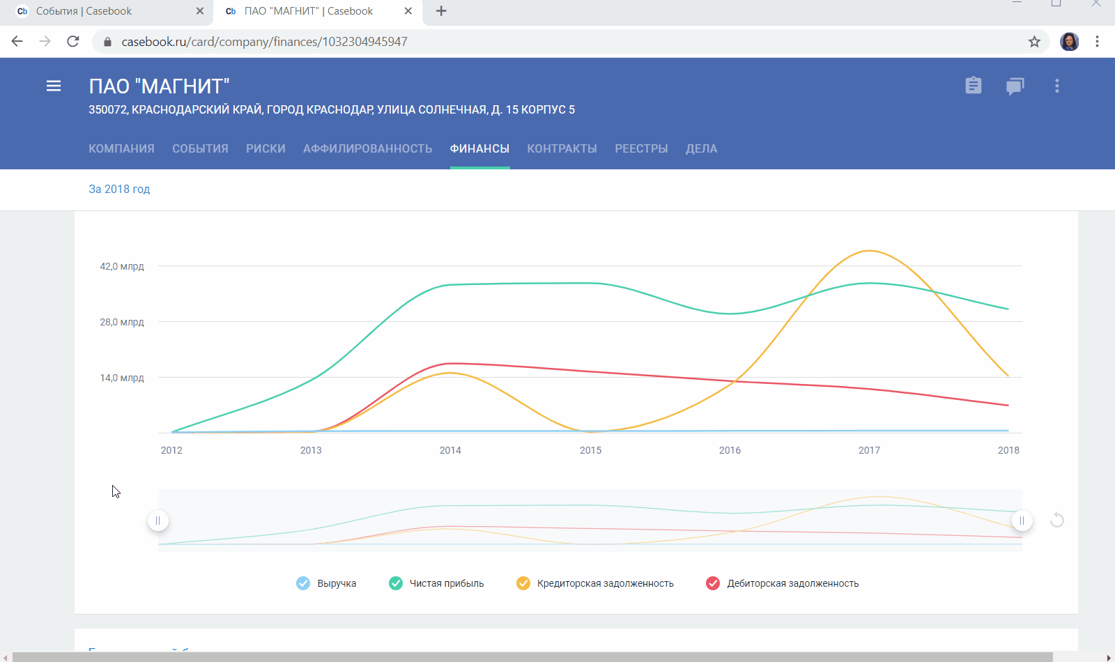Click the left range handle of chart navigator
The height and width of the screenshot is (662, 1115).
pyautogui.click(x=158, y=521)
